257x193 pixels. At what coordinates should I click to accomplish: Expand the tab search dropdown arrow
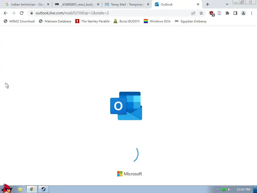coord(227,5)
